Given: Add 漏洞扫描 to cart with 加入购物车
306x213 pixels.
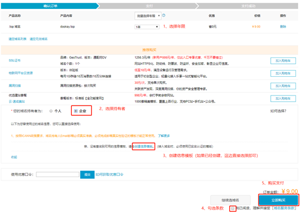Looking at the screenshot, I should pyautogui.click(x=283, y=86).
